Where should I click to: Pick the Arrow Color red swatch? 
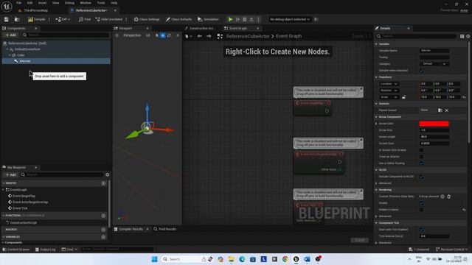click(x=434, y=124)
